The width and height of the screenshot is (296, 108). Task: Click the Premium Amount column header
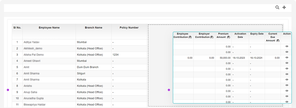[x=223, y=36]
